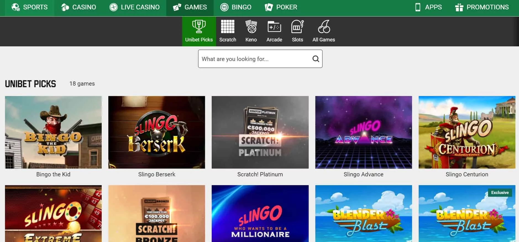This screenshot has width=519, height=242.
Task: Click the search magnifier icon
Action: coord(316,59)
